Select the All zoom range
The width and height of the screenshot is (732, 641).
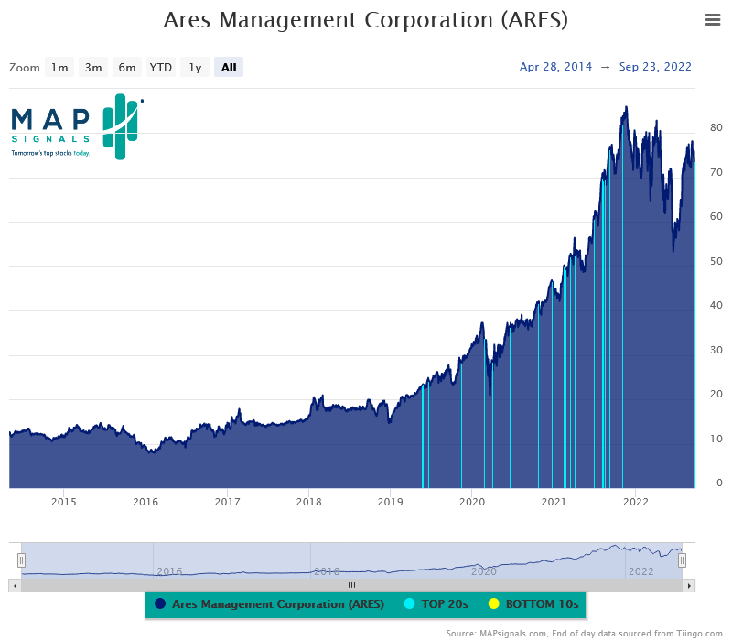pos(229,67)
